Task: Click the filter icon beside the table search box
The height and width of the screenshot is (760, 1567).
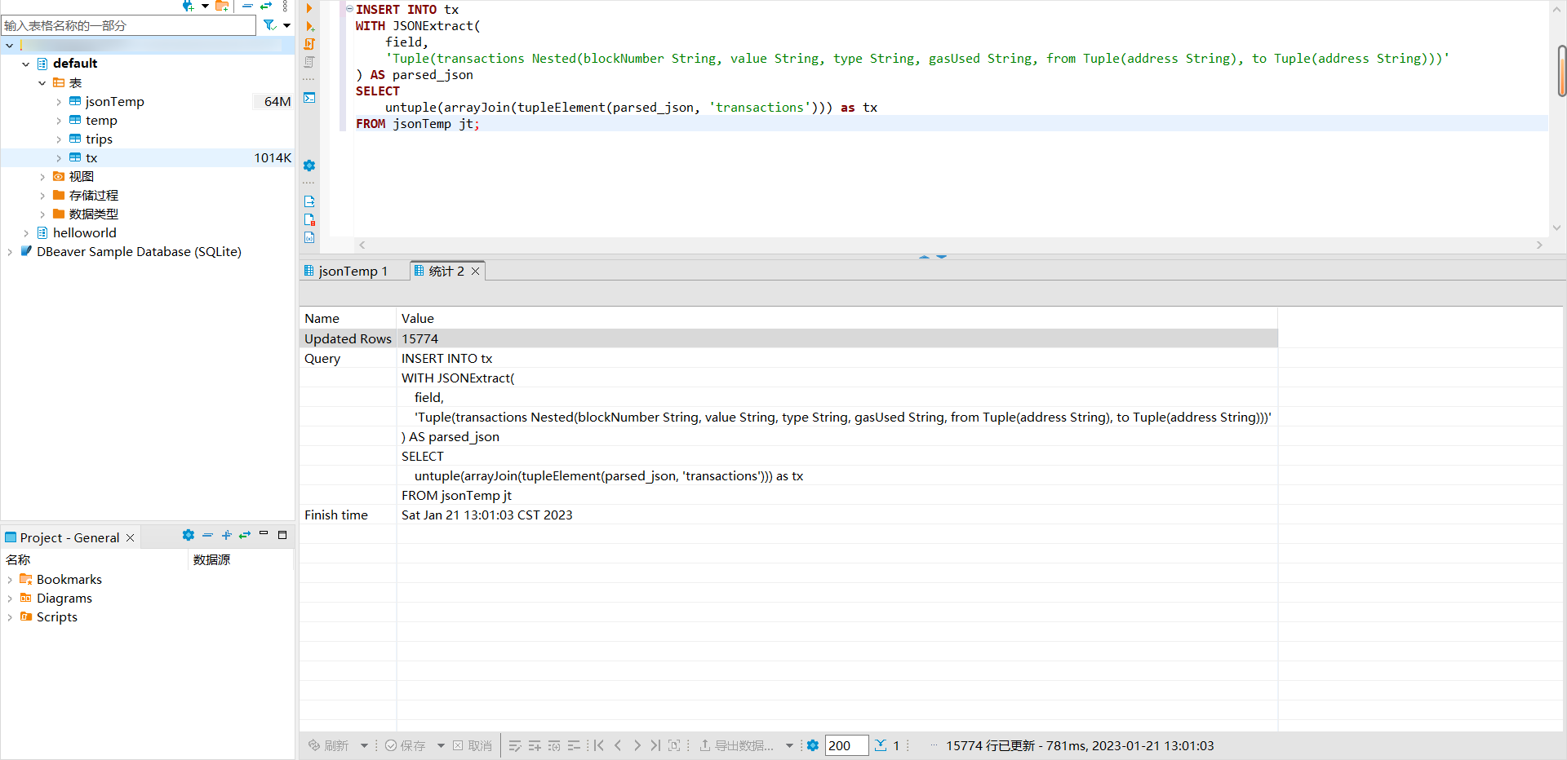Action: click(269, 25)
